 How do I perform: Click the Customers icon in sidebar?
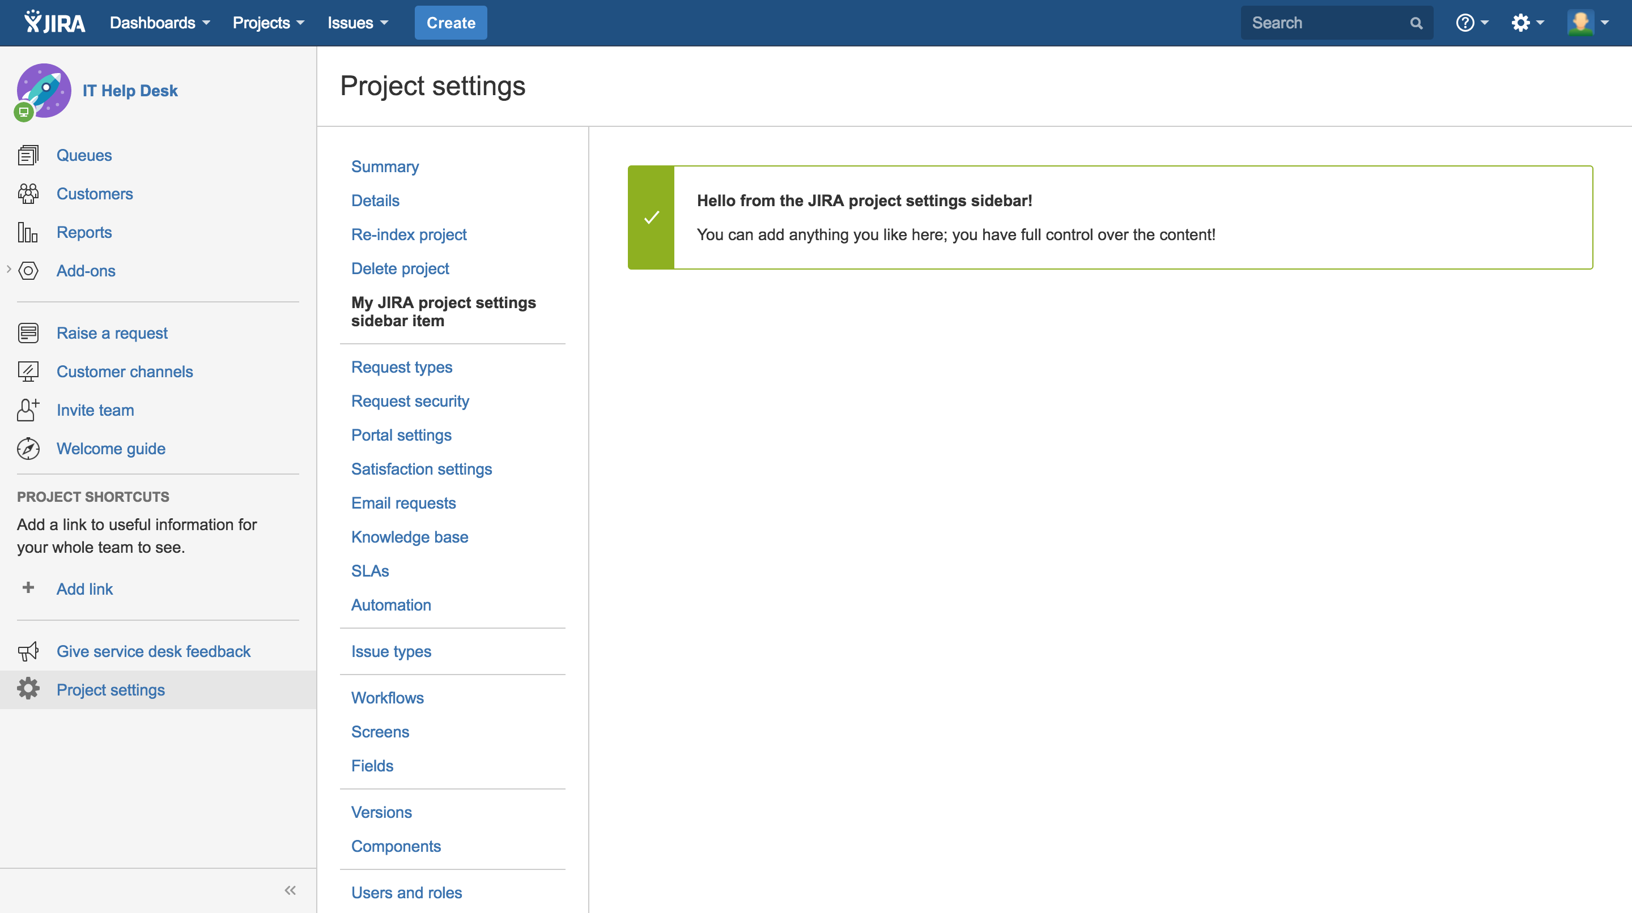28,193
